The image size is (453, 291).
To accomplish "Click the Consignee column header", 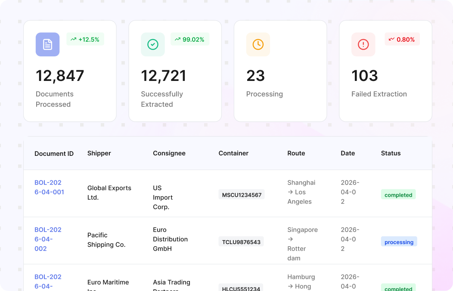I will pos(169,153).
